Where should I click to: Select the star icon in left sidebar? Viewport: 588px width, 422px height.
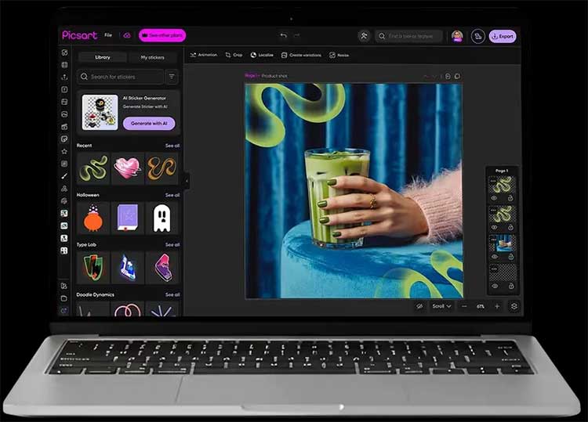tap(64, 151)
